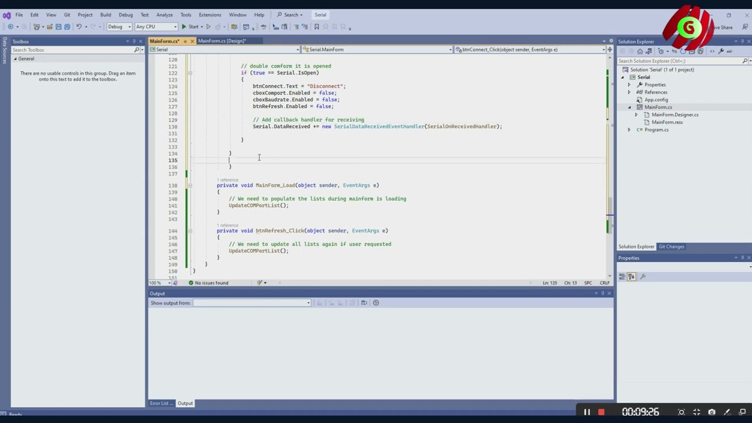Select MainForm.resx in Solution Explorer
This screenshot has height=423, width=752.
[667, 122]
